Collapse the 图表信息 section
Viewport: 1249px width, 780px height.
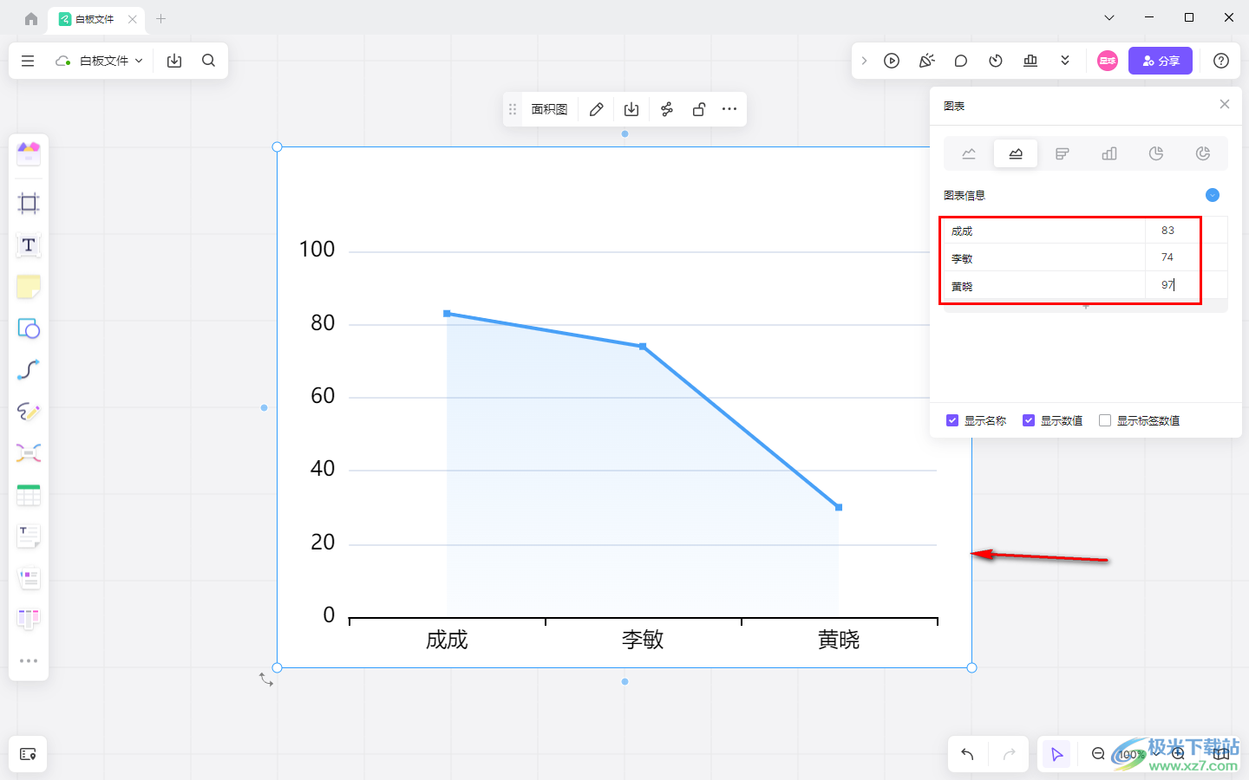point(1213,195)
